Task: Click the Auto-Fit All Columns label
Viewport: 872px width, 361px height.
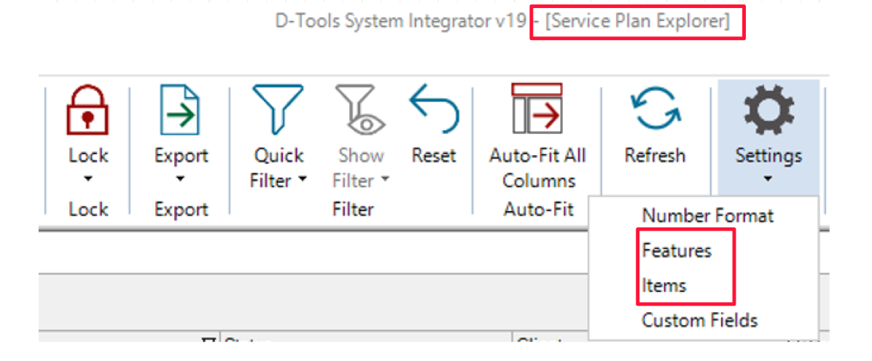Action: click(538, 168)
